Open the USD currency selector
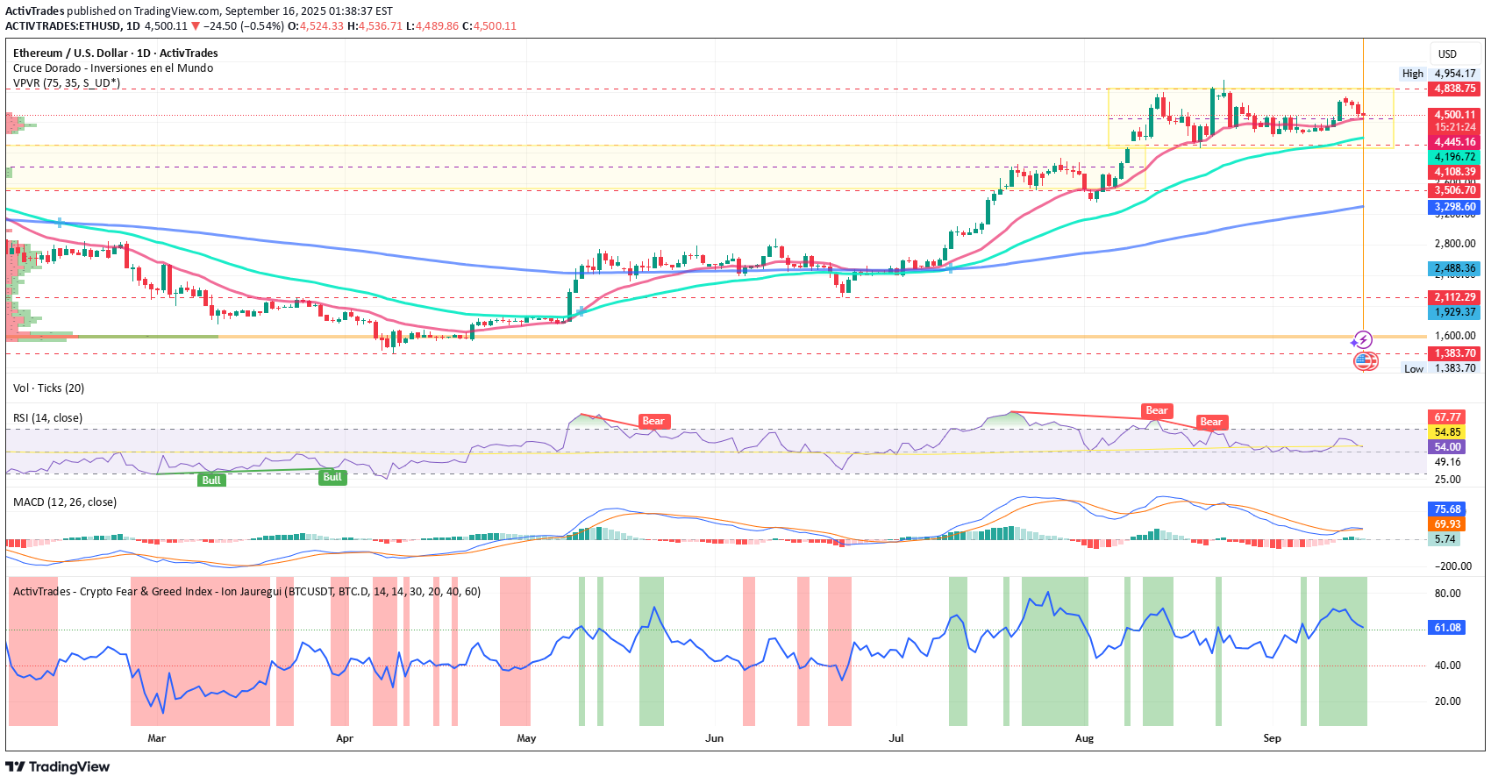 click(1447, 54)
